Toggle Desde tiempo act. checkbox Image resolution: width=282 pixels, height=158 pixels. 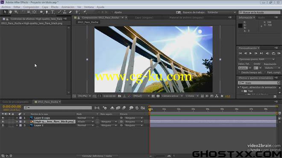coord(239,72)
